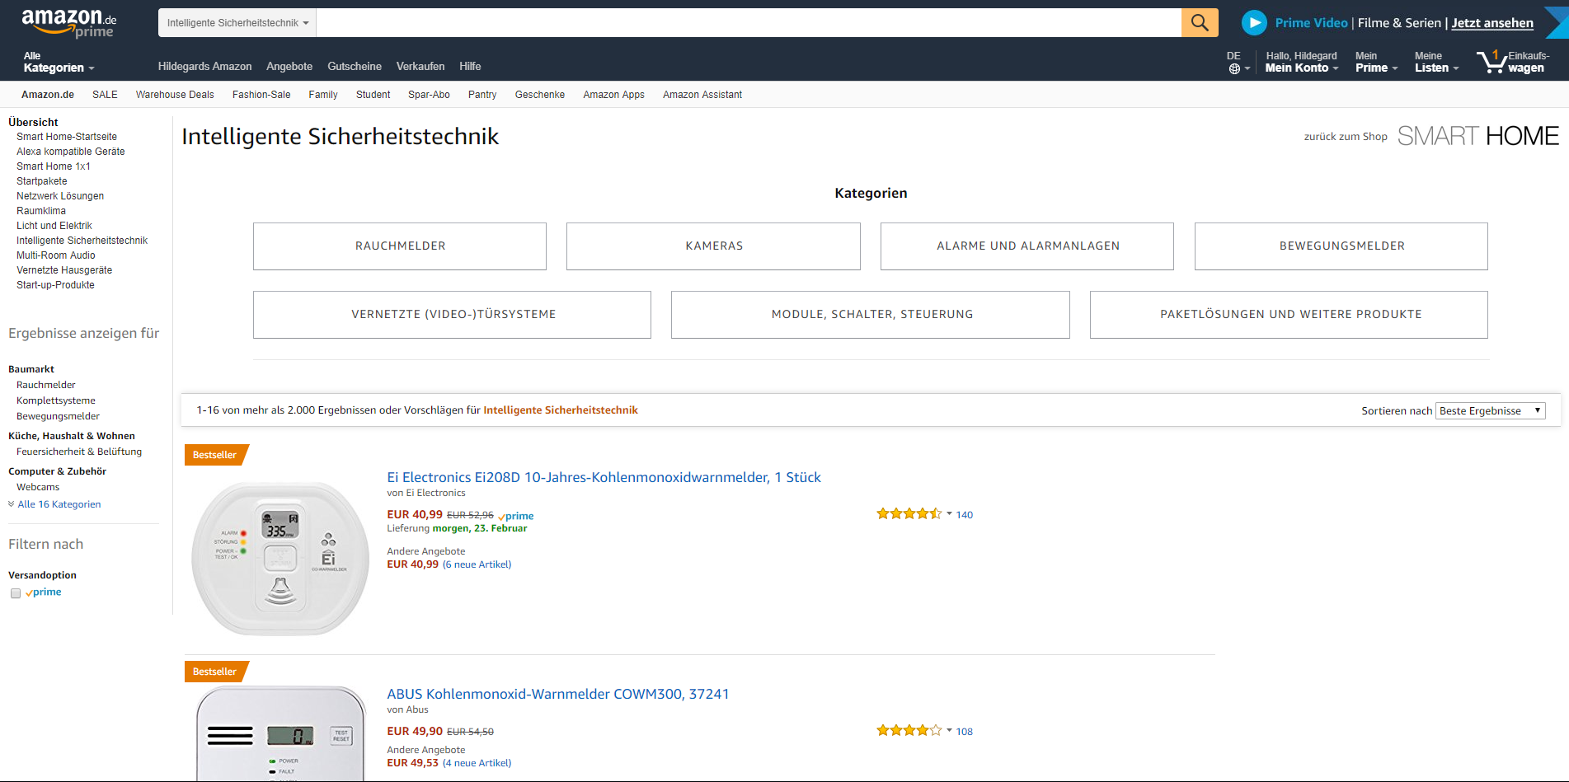The height and width of the screenshot is (782, 1569).
Task: Open the shopping cart icon
Action: coord(1491,62)
